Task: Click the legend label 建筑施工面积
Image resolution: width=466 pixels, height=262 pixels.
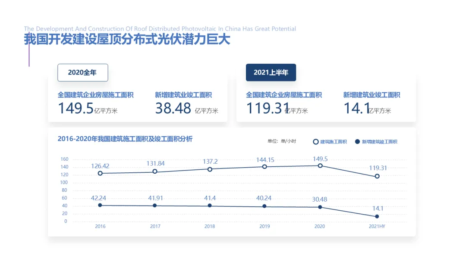Action: pyautogui.click(x=334, y=142)
